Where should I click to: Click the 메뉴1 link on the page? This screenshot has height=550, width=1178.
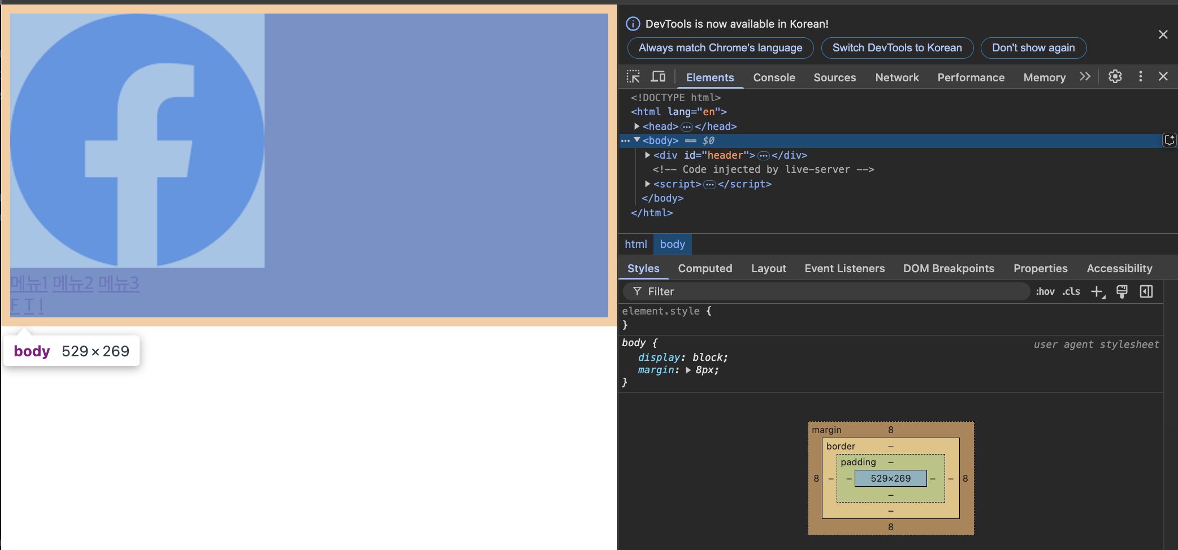(29, 283)
